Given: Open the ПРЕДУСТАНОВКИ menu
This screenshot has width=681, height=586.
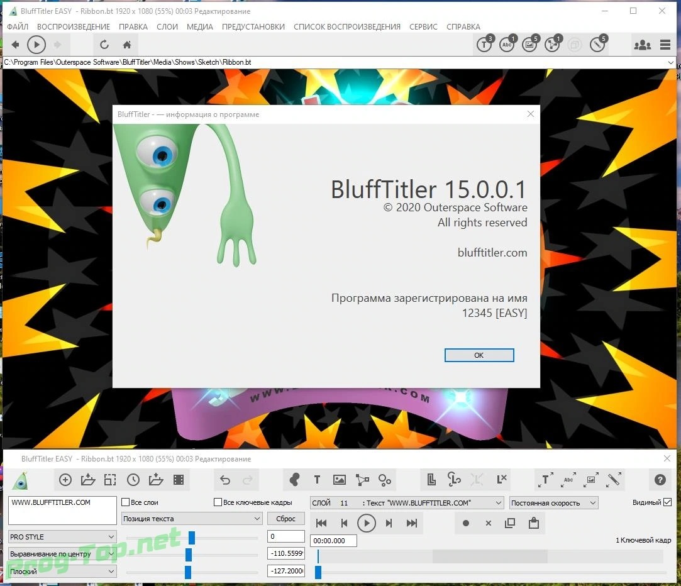Looking at the screenshot, I should point(253,26).
